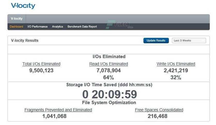Image resolution: width=216 pixels, height=125 pixels.
Task: Open the Dashboard tab
Action: (x=16, y=26)
